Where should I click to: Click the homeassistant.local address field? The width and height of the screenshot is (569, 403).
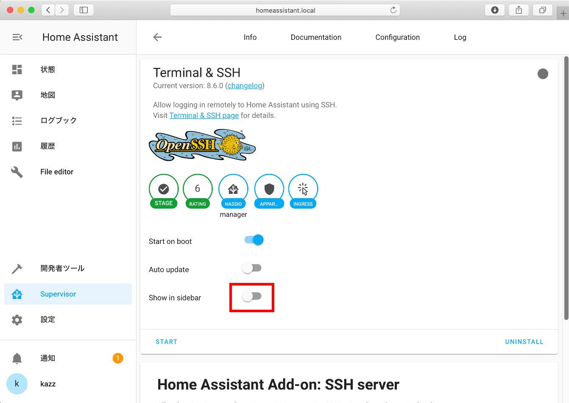(x=285, y=10)
